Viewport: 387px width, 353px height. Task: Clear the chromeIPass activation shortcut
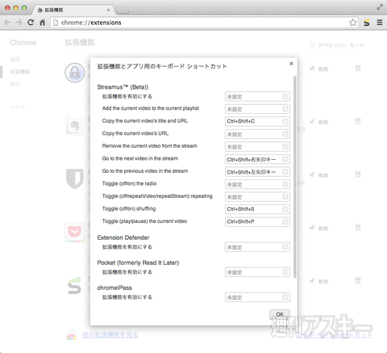point(285,297)
